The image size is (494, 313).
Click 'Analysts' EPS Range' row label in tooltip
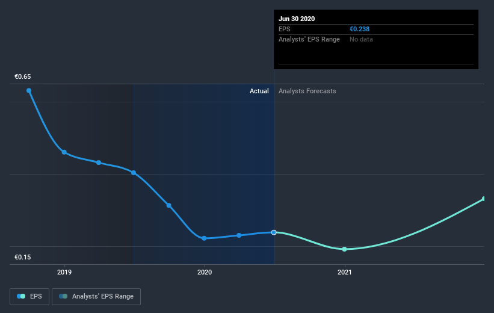tap(309, 39)
